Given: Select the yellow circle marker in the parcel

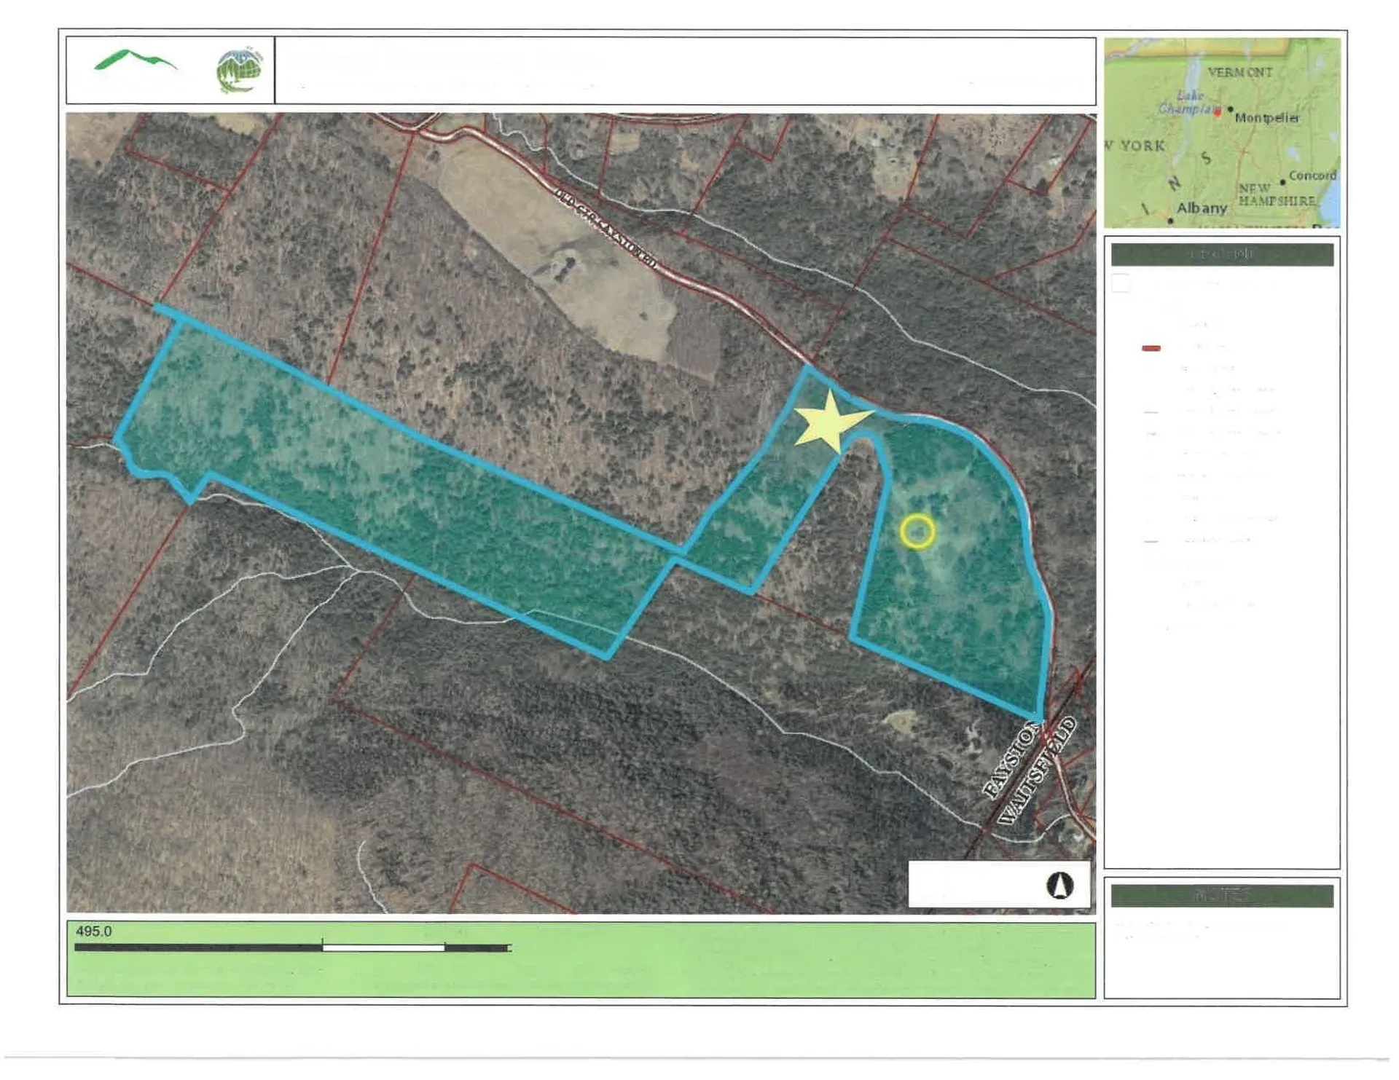Looking at the screenshot, I should pyautogui.click(x=917, y=531).
